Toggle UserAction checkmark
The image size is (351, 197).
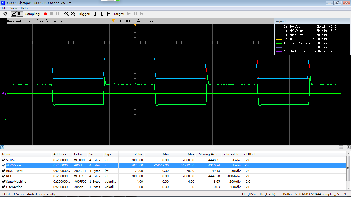coord(3,187)
